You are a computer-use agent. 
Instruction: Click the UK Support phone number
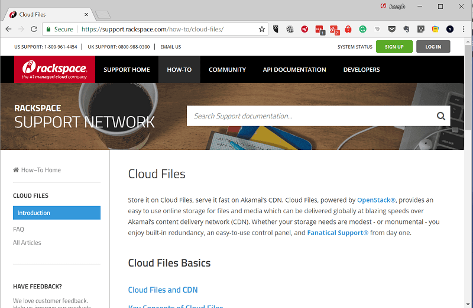pos(134,47)
